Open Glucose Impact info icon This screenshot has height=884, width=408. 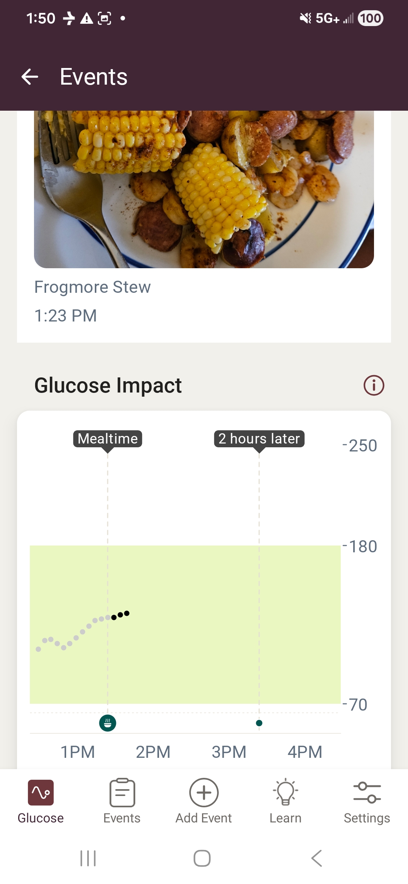click(374, 385)
